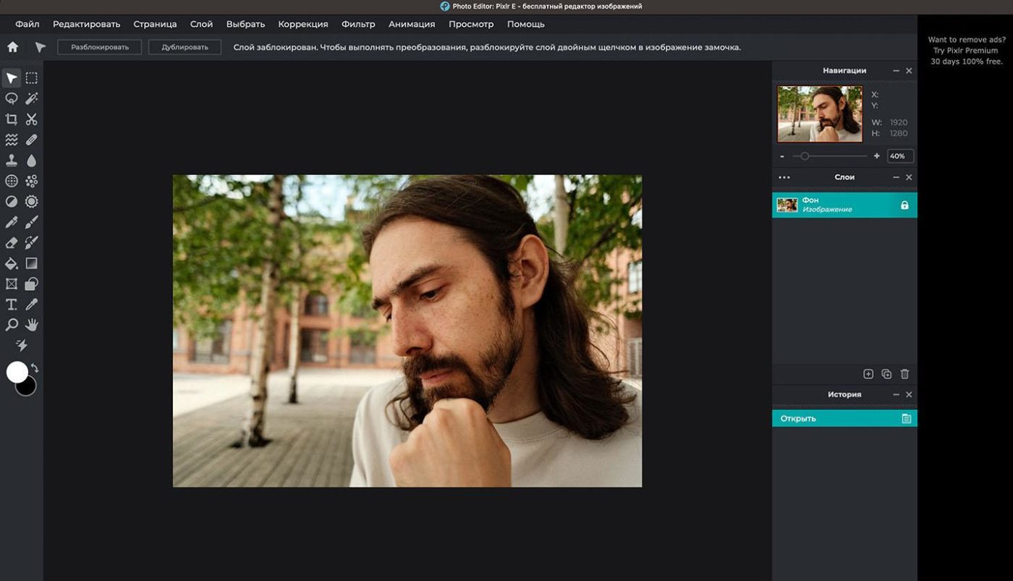Viewport: 1013px width, 581px height.
Task: Open the Коррекция menu
Action: pyautogui.click(x=303, y=24)
